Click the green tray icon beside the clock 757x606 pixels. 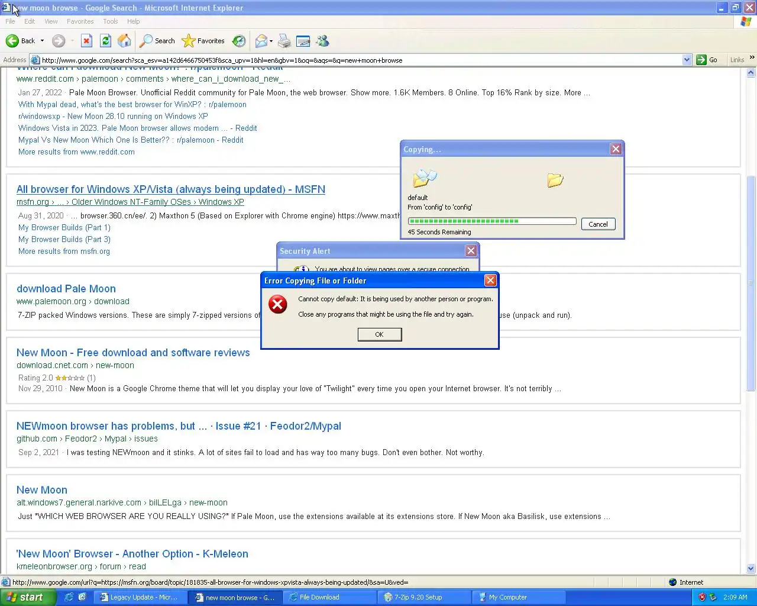point(713,597)
